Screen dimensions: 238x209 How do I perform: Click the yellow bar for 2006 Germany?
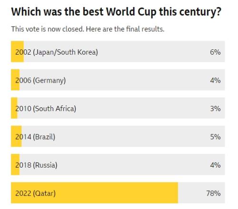coord(15,80)
